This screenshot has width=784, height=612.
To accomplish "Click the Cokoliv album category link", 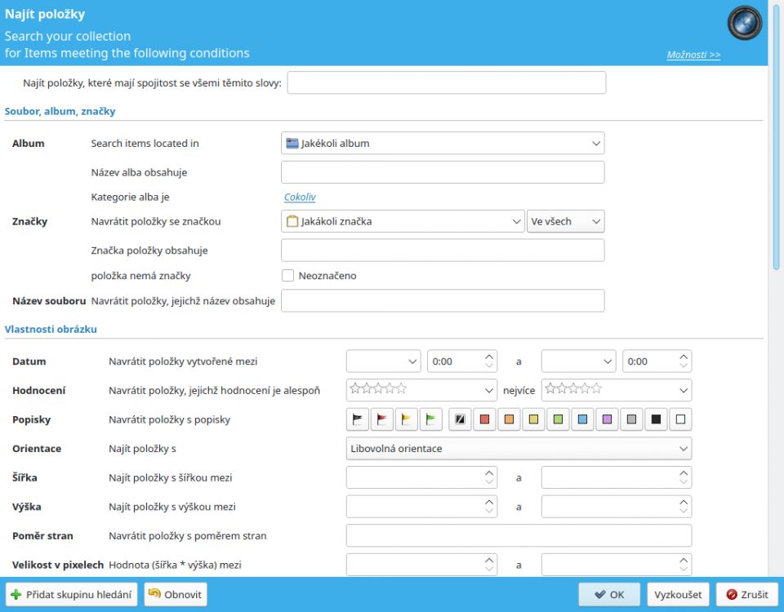I will (x=300, y=197).
